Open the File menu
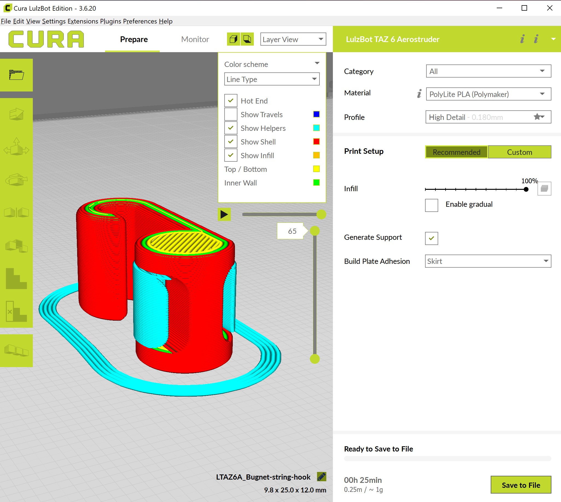This screenshot has height=502, width=561. (x=6, y=21)
